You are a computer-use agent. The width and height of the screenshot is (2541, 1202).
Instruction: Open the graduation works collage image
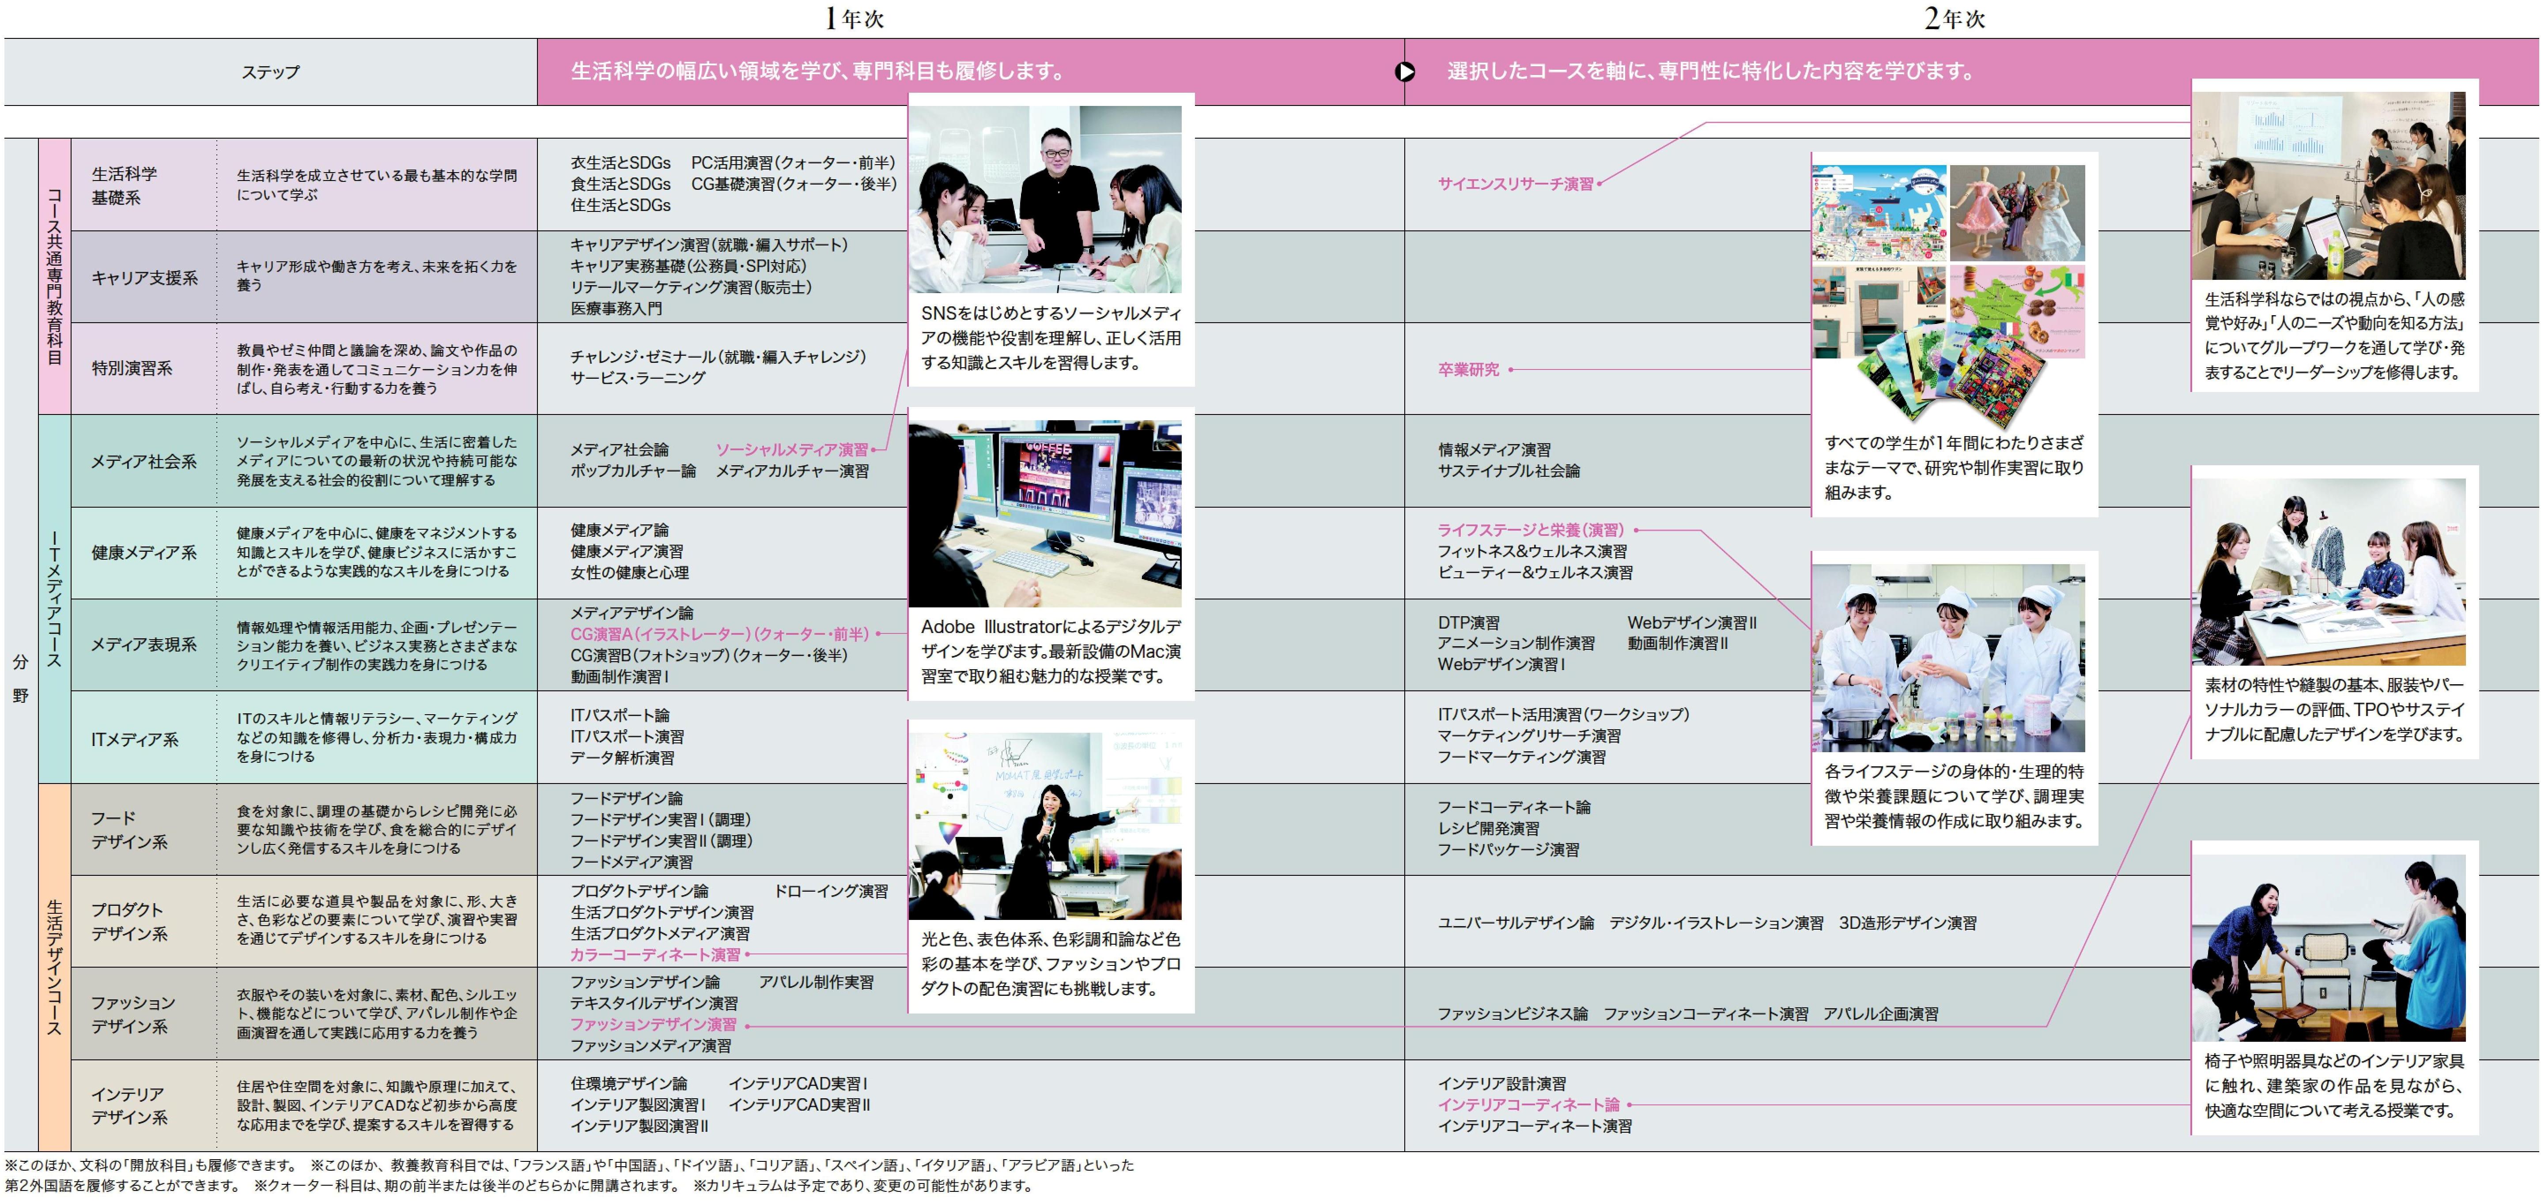click(1948, 296)
